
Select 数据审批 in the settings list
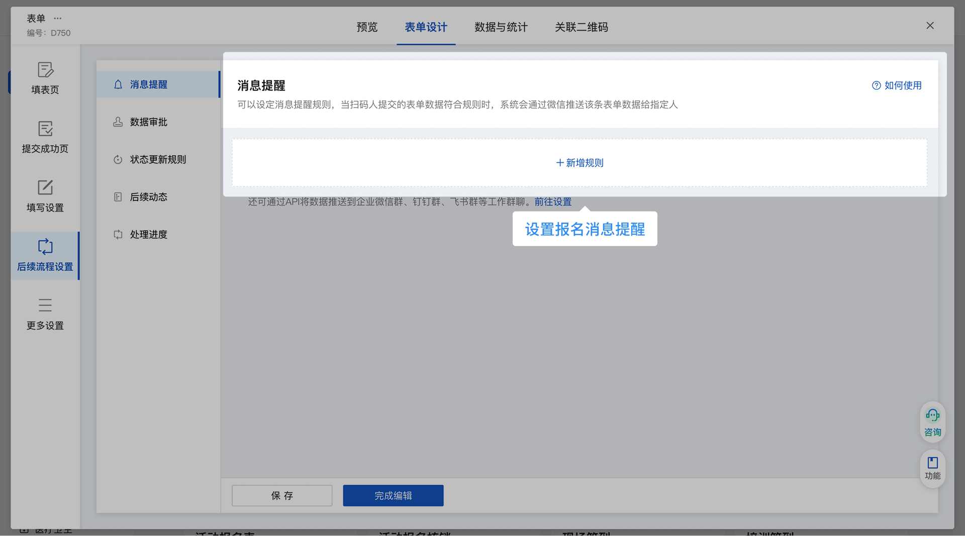pos(148,122)
